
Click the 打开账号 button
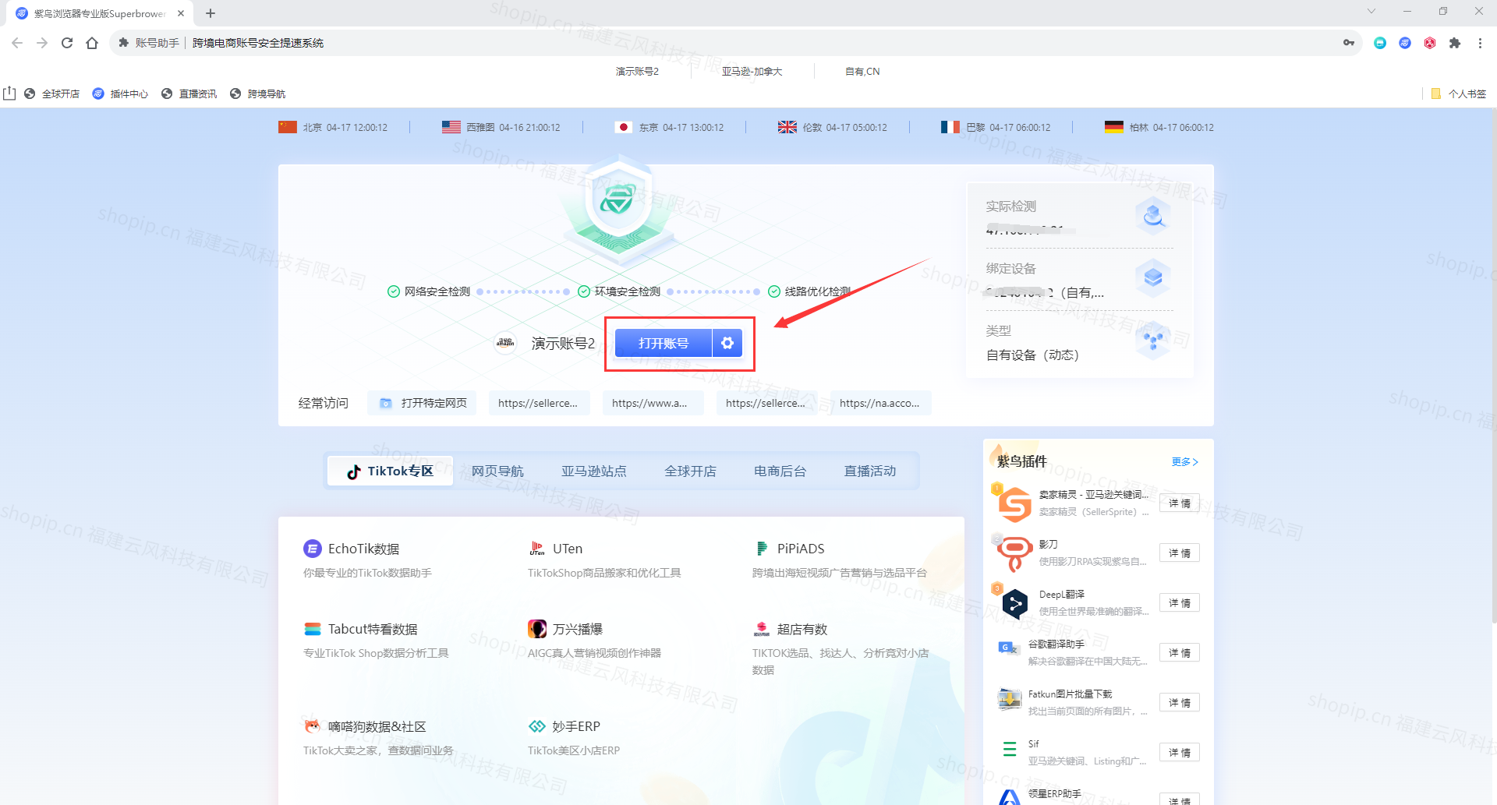(664, 343)
